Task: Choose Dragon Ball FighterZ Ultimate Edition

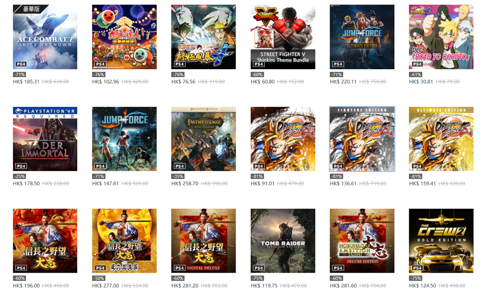Action: coord(441,139)
